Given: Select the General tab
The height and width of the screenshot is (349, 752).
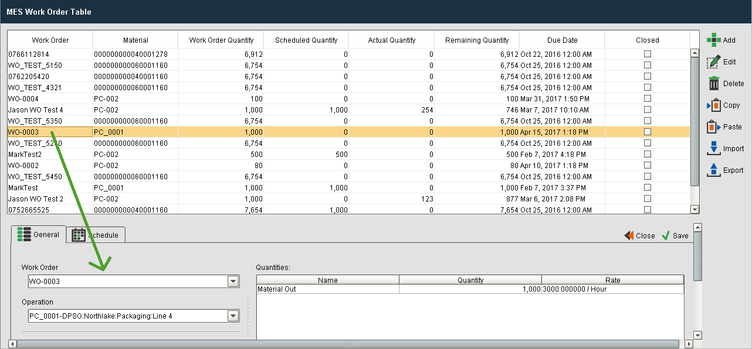Looking at the screenshot, I should coord(39,234).
